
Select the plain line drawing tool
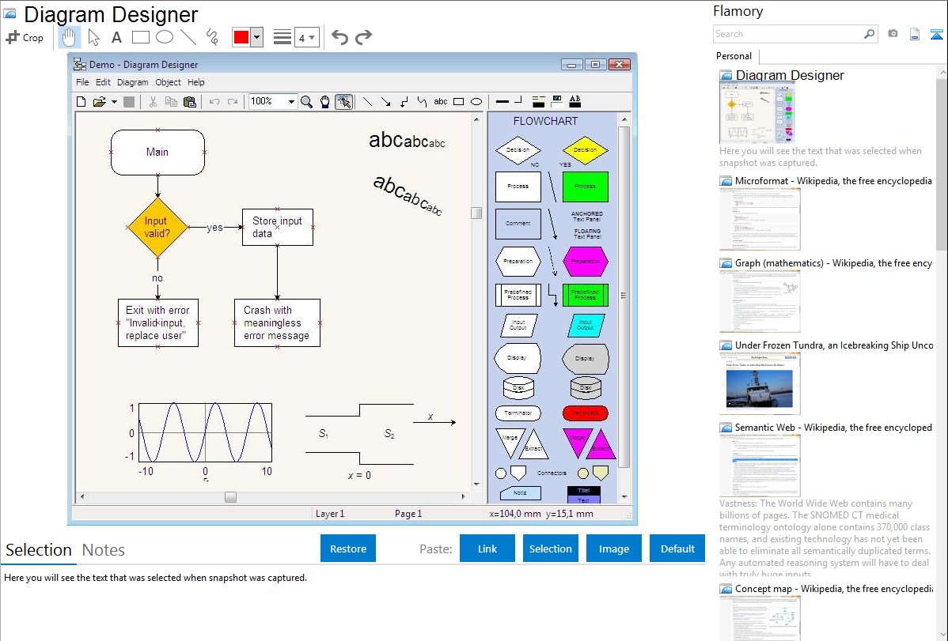(367, 101)
